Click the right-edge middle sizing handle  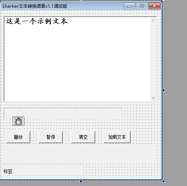click(163, 90)
